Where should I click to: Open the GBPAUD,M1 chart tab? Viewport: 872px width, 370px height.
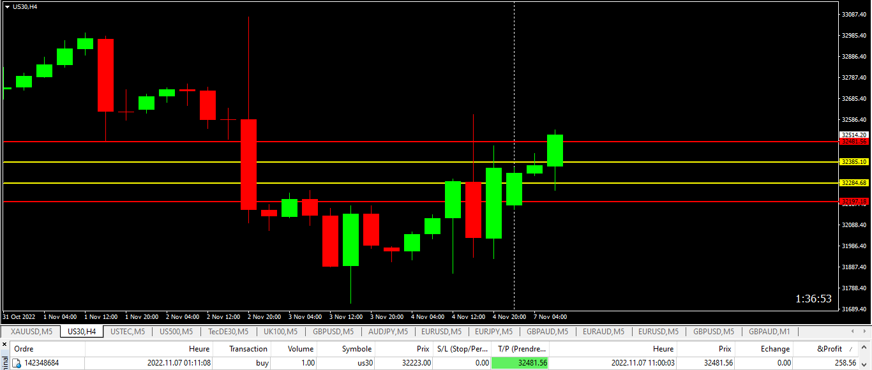[x=769, y=332]
